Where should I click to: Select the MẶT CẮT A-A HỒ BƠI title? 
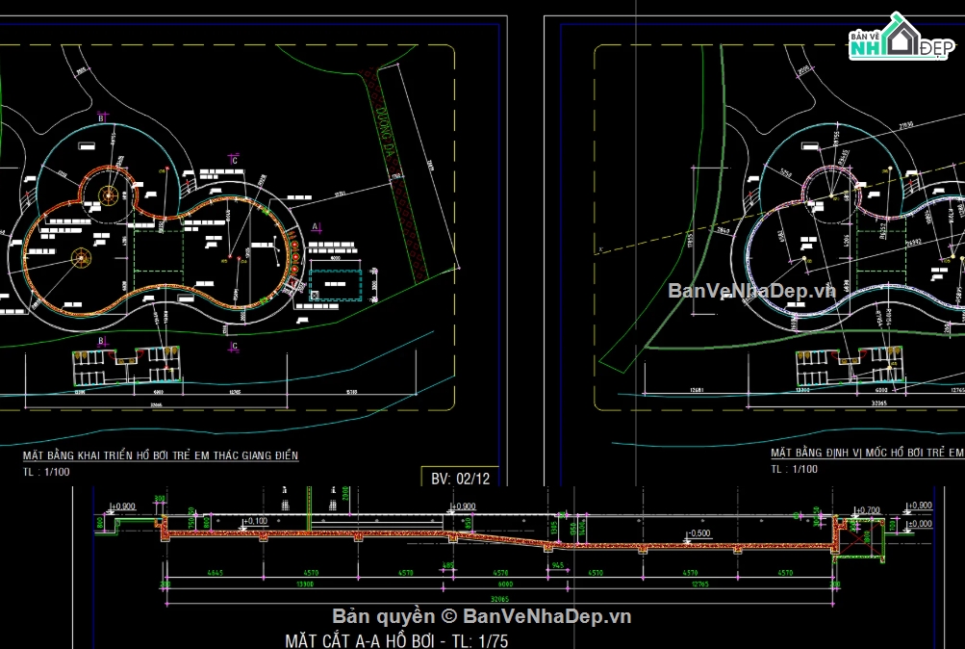pyautogui.click(x=396, y=639)
